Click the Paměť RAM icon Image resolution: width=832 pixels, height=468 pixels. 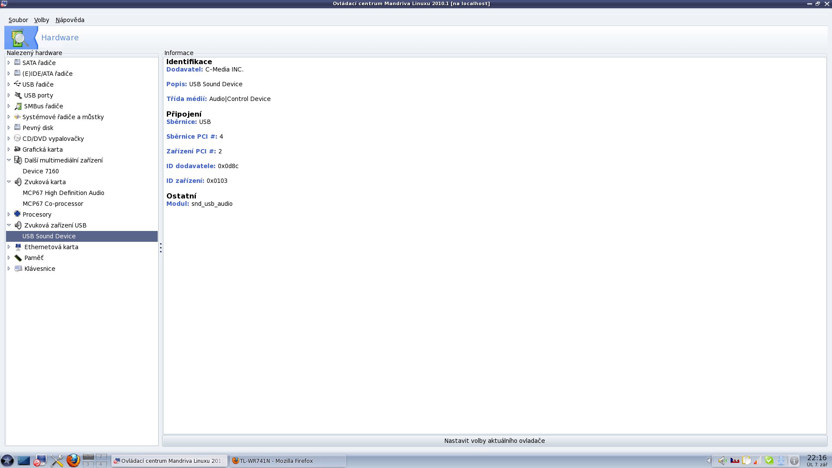click(18, 258)
